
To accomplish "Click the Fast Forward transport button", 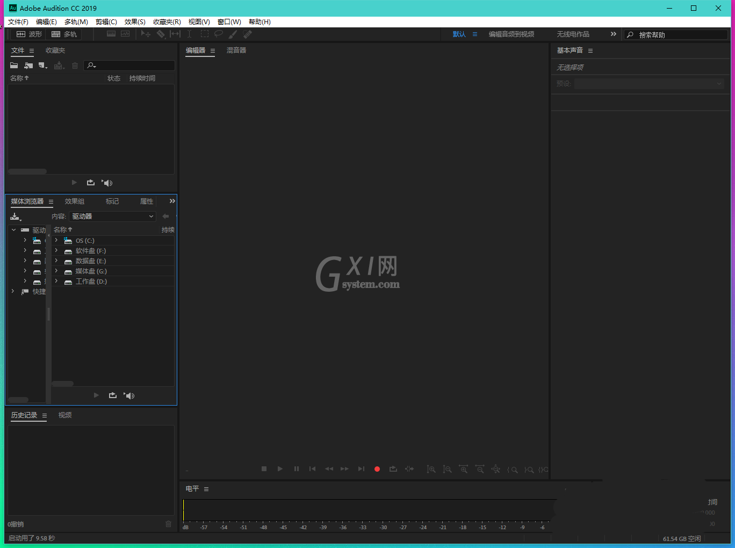I will (x=344, y=469).
